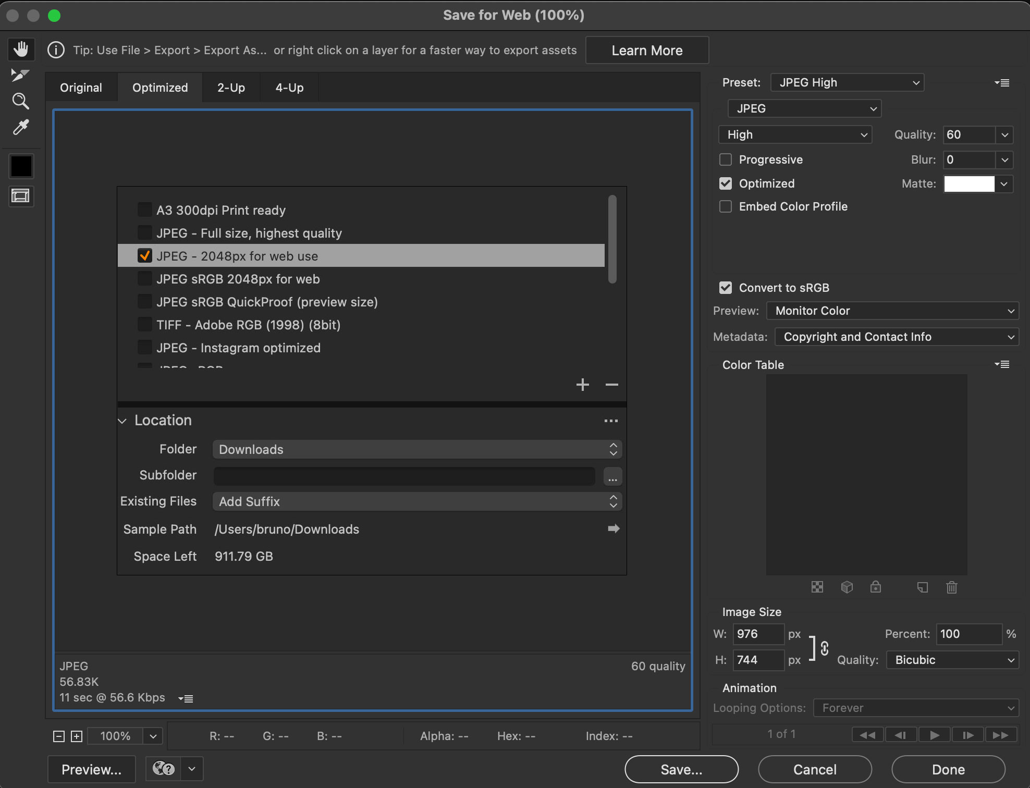Collapse the Location section
This screenshot has height=788, width=1030.
[122, 421]
